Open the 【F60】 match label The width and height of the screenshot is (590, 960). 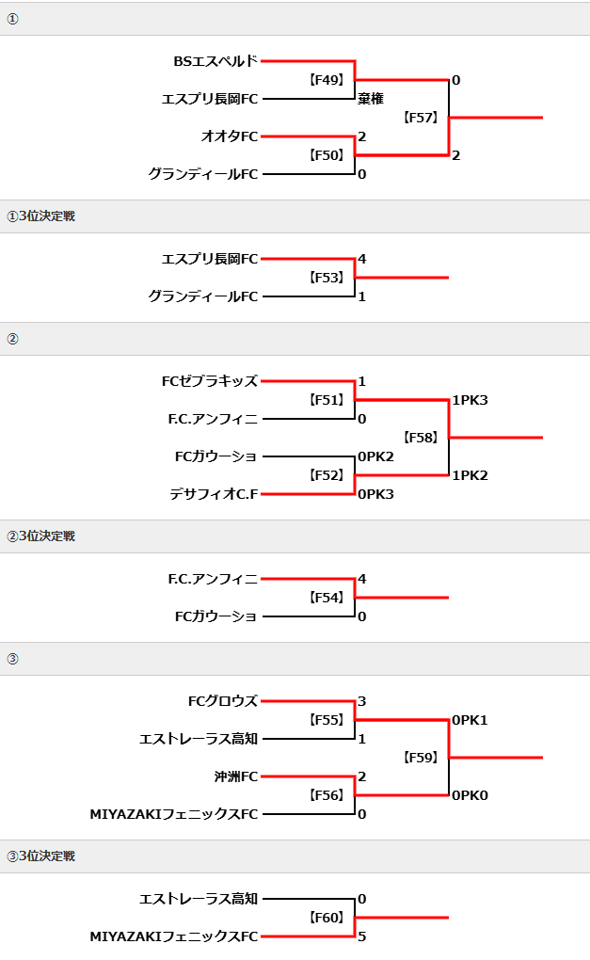(x=327, y=918)
